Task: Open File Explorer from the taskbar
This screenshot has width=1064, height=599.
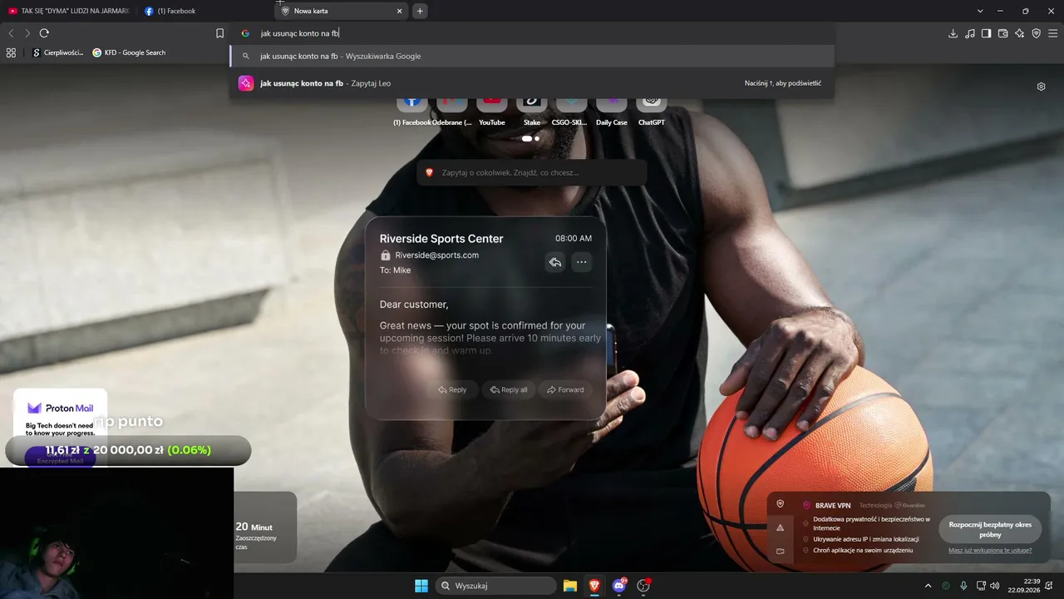Action: tap(570, 586)
